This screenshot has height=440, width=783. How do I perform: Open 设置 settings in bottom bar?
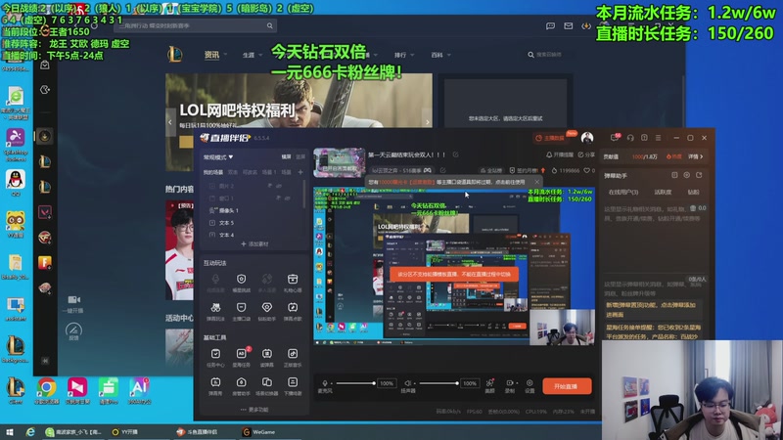(530, 385)
